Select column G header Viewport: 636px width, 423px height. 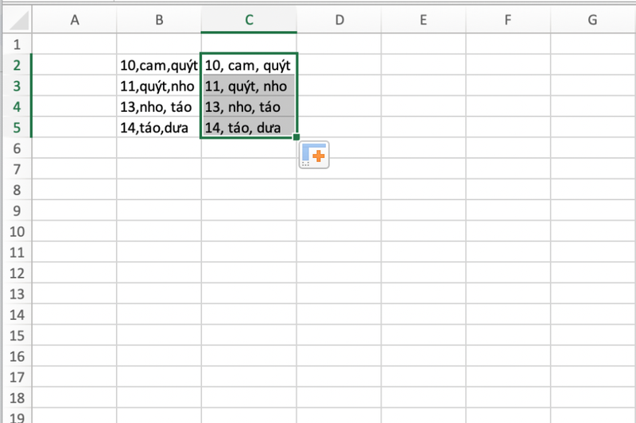(593, 20)
